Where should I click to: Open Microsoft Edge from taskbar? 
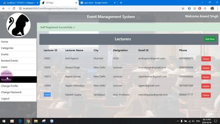20,121
